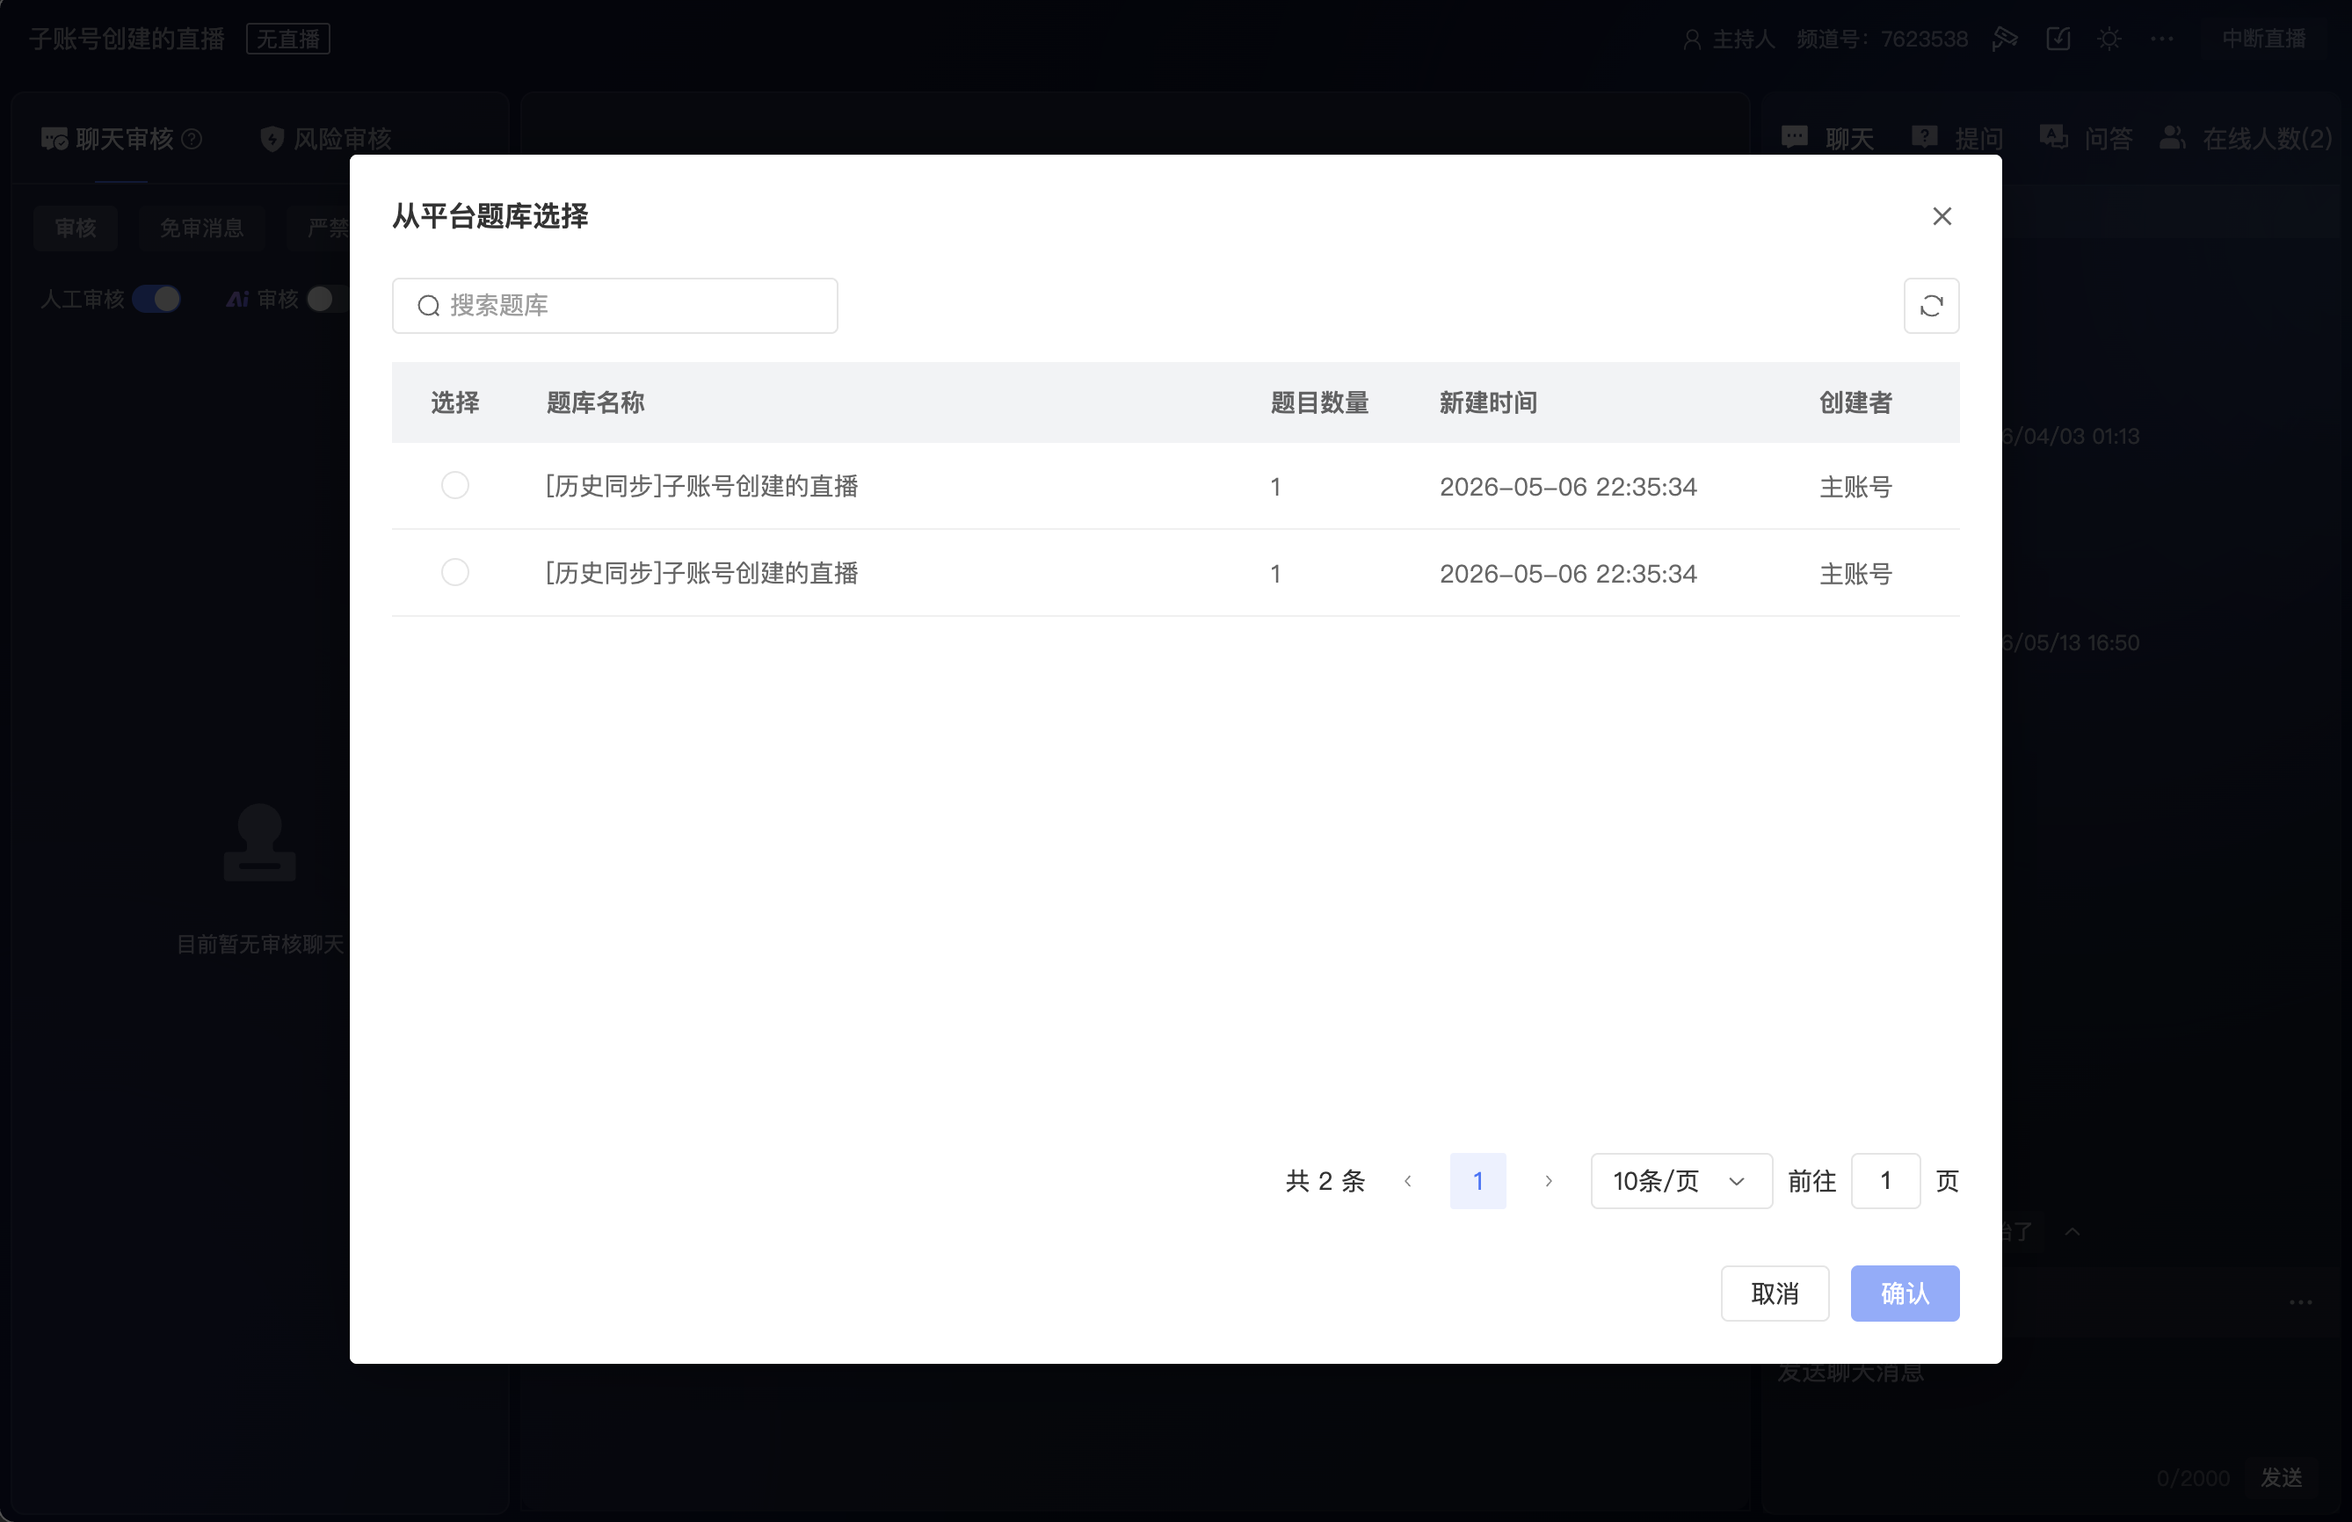Click the stamp placeholder icon
2352x1522 pixels.
260,842
